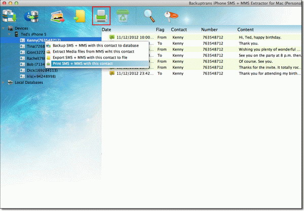Click the contact card icon beside Tina
304x211 pixels.
point(22,46)
